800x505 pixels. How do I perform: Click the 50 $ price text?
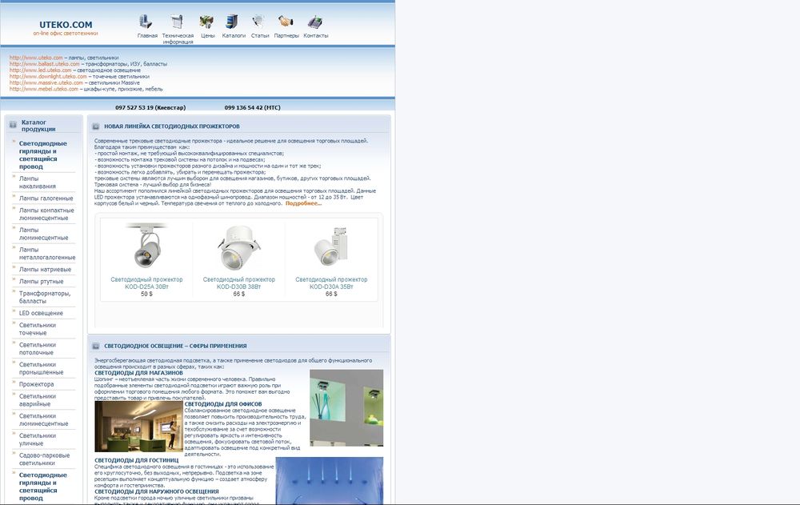pos(146,294)
